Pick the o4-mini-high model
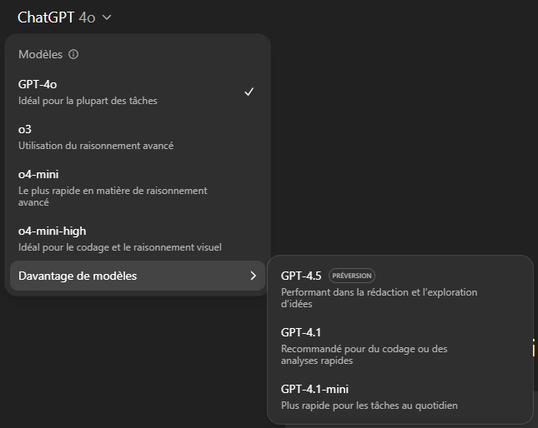This screenshot has height=428, width=538. point(138,239)
